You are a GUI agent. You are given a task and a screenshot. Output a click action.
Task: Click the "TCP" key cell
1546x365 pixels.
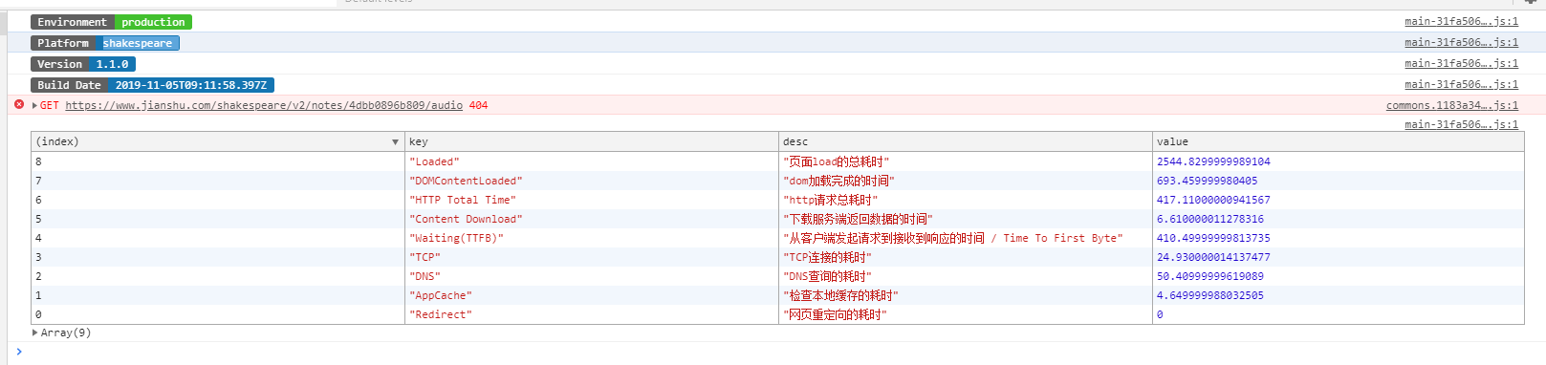(x=592, y=257)
